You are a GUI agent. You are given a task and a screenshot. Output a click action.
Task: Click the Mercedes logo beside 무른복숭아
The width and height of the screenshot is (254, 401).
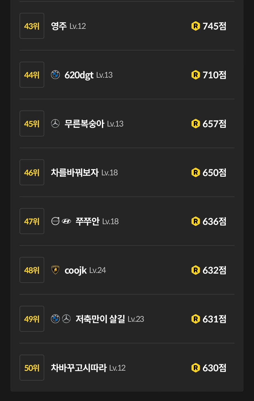click(55, 124)
